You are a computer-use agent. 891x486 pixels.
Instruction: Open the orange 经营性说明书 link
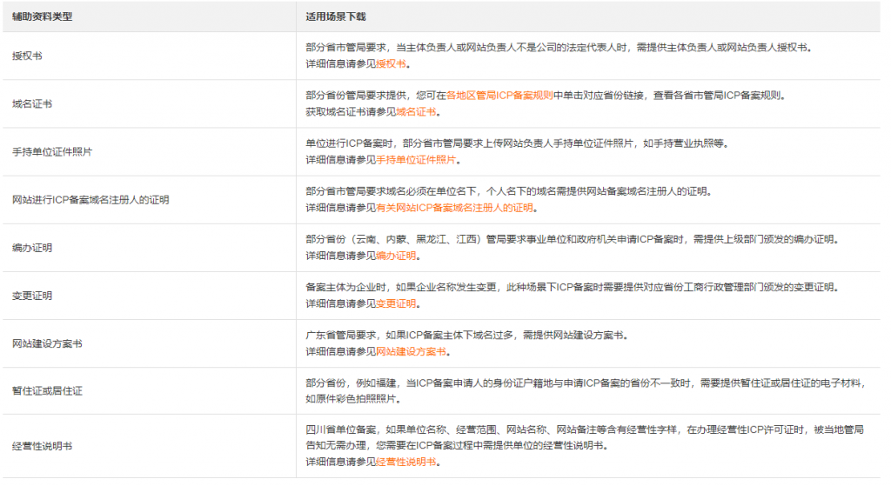tap(405, 463)
